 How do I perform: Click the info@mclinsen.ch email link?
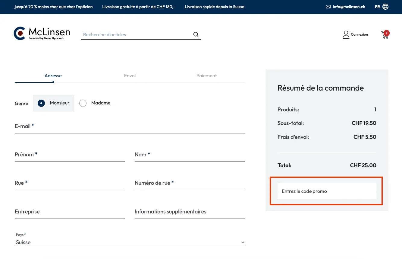(349, 6)
